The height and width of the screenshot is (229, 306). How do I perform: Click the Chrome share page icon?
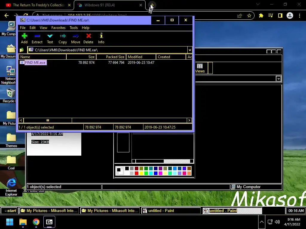click(x=240, y=16)
